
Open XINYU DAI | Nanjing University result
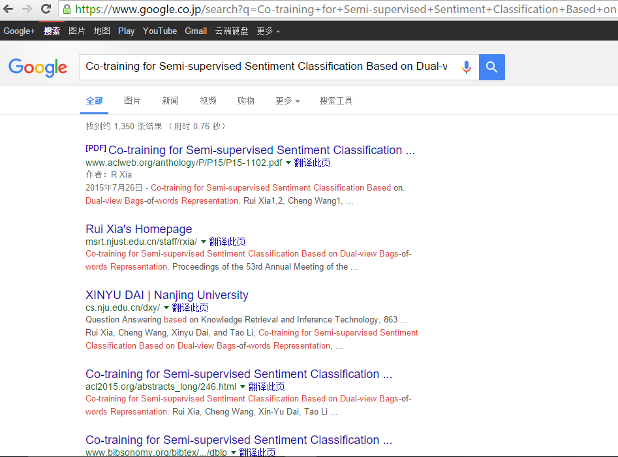click(167, 295)
